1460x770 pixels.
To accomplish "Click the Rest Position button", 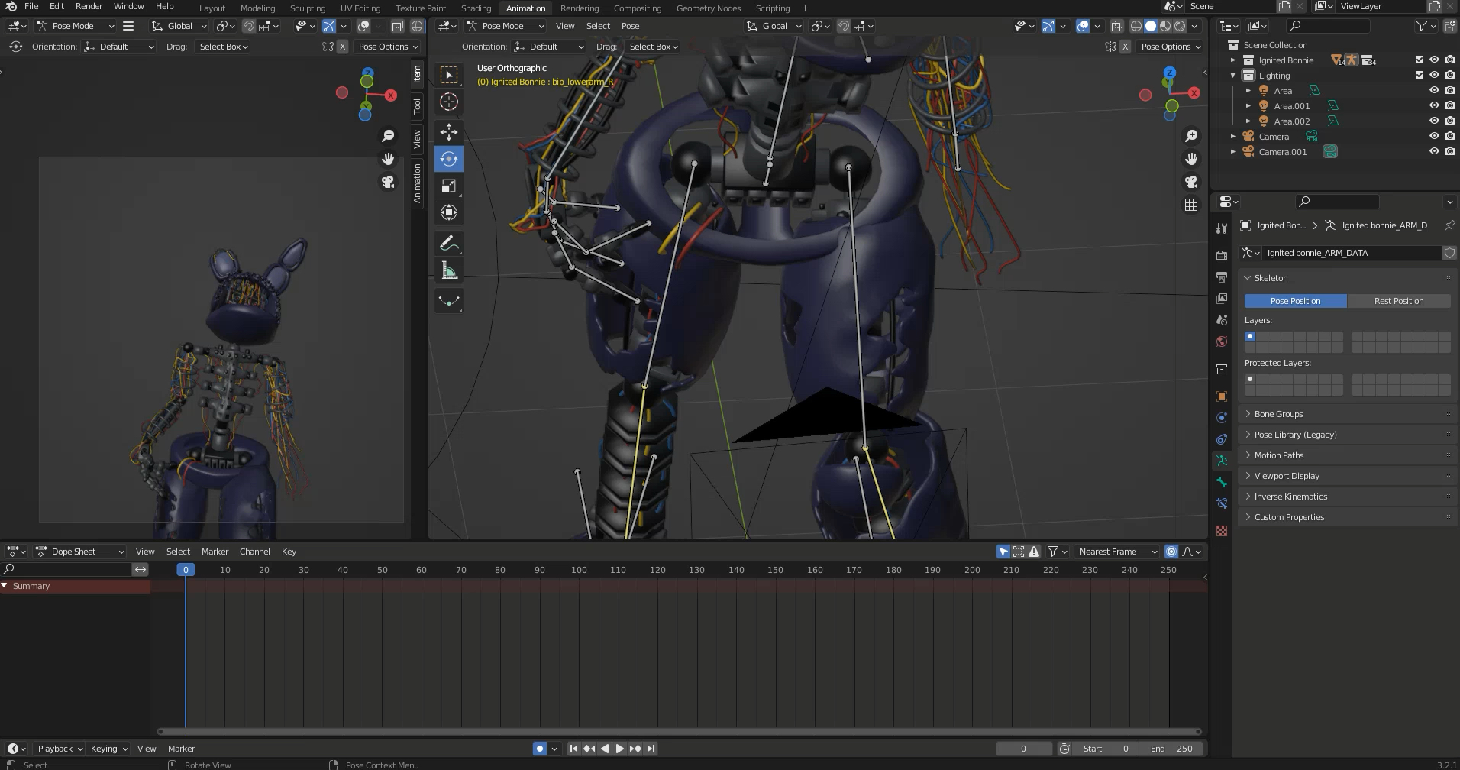I will [x=1399, y=301].
